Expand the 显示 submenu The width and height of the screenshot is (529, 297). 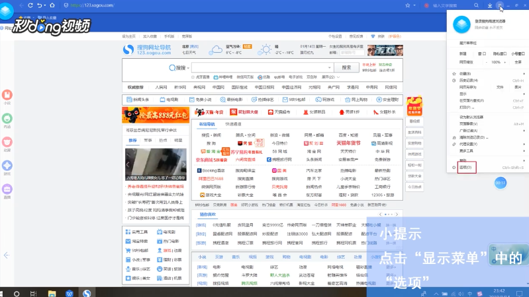pos(488,94)
